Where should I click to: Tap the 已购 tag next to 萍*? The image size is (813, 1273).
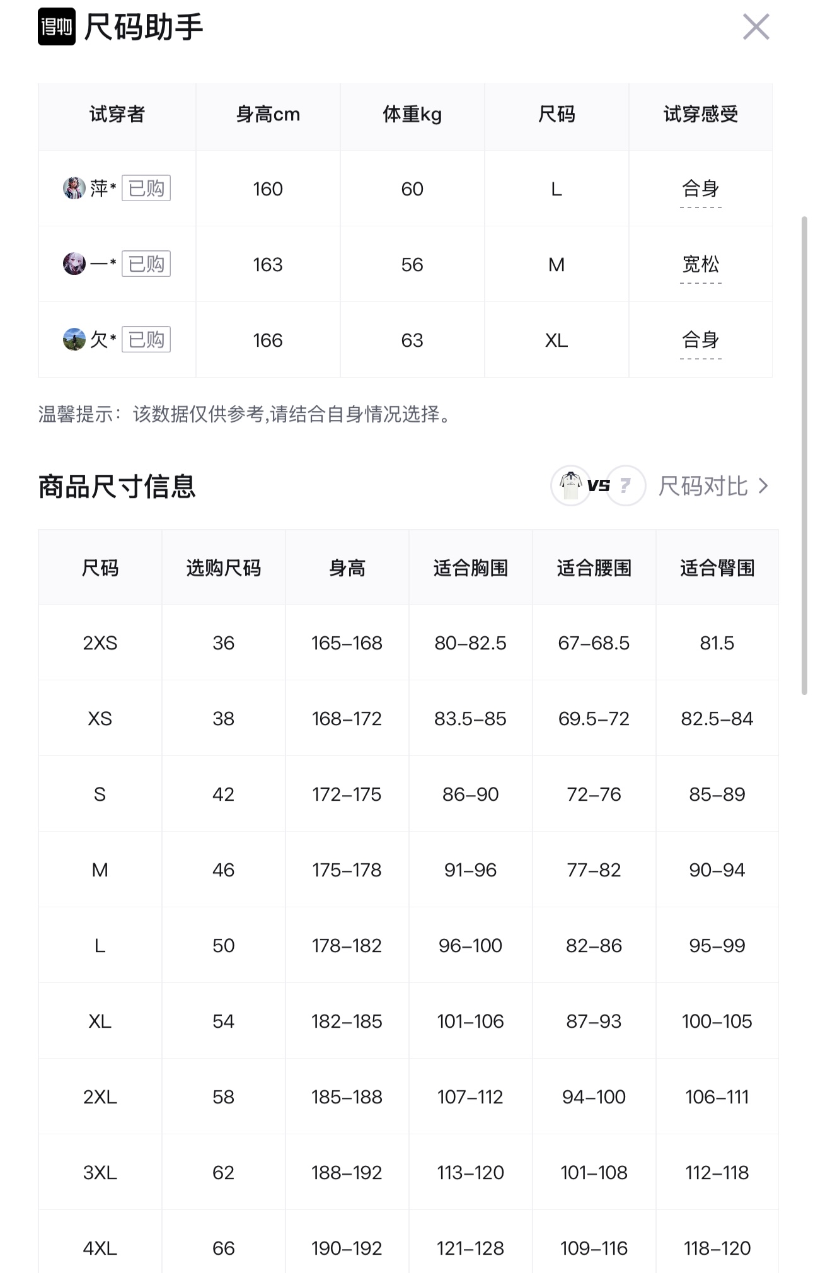[x=146, y=188]
